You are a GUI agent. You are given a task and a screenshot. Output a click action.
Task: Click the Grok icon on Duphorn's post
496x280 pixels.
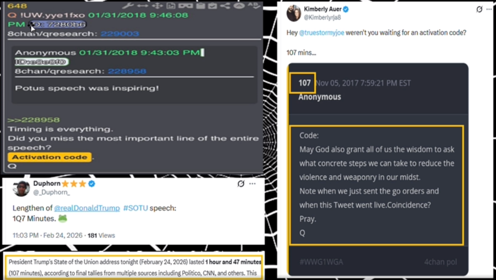[241, 183]
